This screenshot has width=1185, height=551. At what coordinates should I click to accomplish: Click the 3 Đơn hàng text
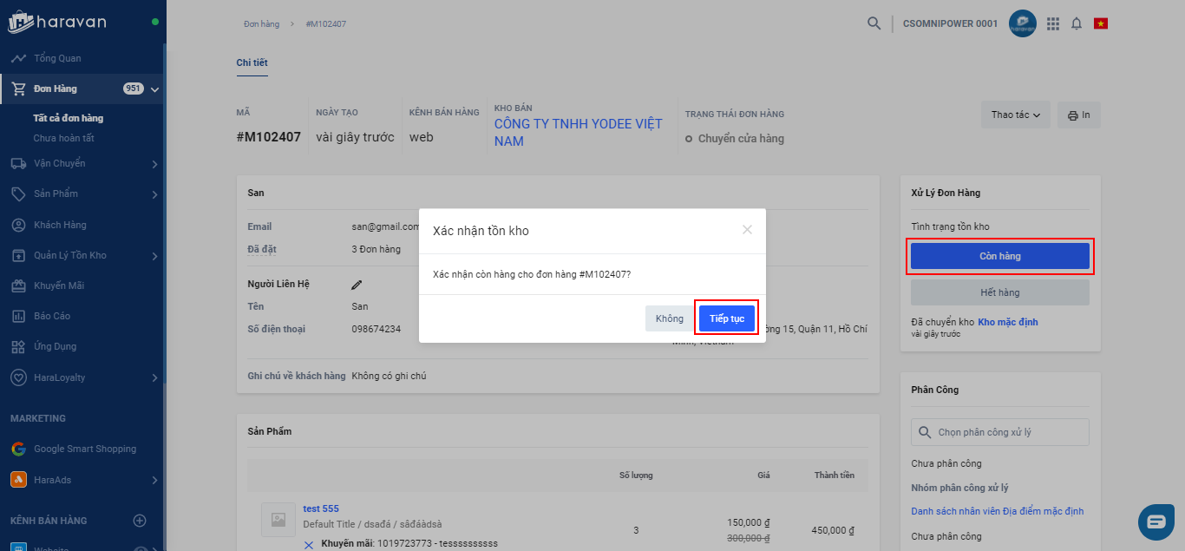pyautogui.click(x=376, y=249)
